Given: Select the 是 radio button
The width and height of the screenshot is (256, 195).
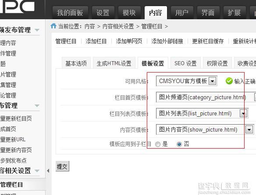Looking at the screenshot, I should pyautogui.click(x=158, y=144).
